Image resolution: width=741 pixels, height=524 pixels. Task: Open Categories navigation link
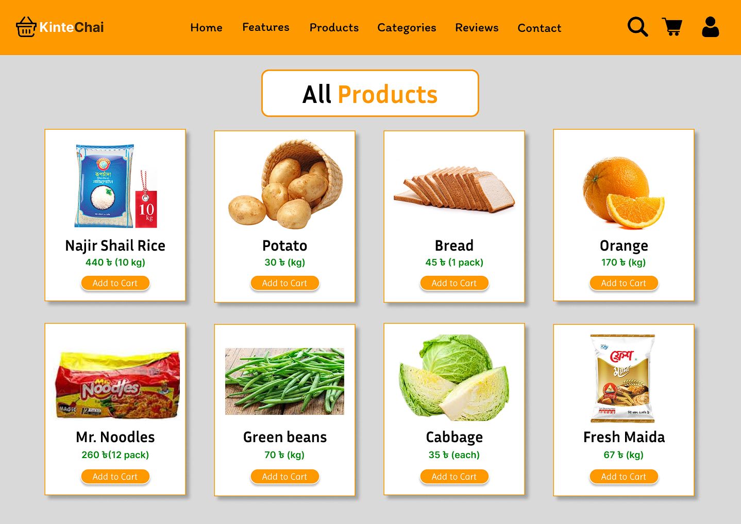tap(407, 28)
